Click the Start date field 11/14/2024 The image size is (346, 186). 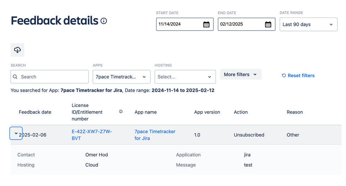click(185, 24)
